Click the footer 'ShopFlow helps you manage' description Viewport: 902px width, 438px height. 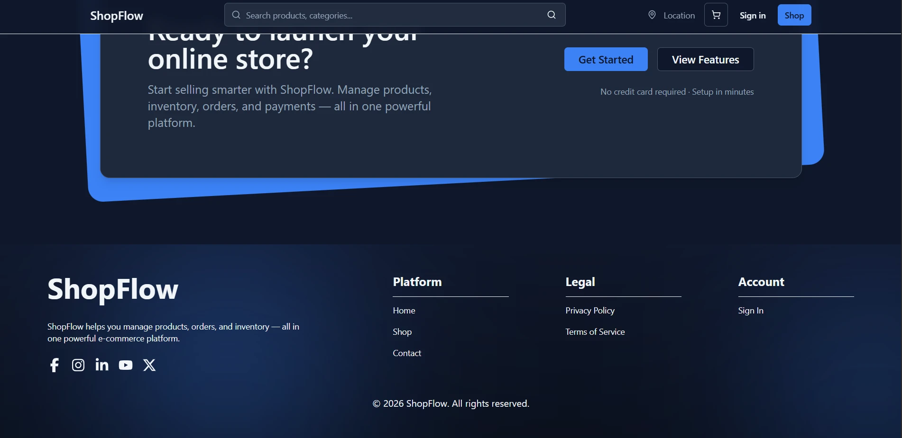[173, 332]
